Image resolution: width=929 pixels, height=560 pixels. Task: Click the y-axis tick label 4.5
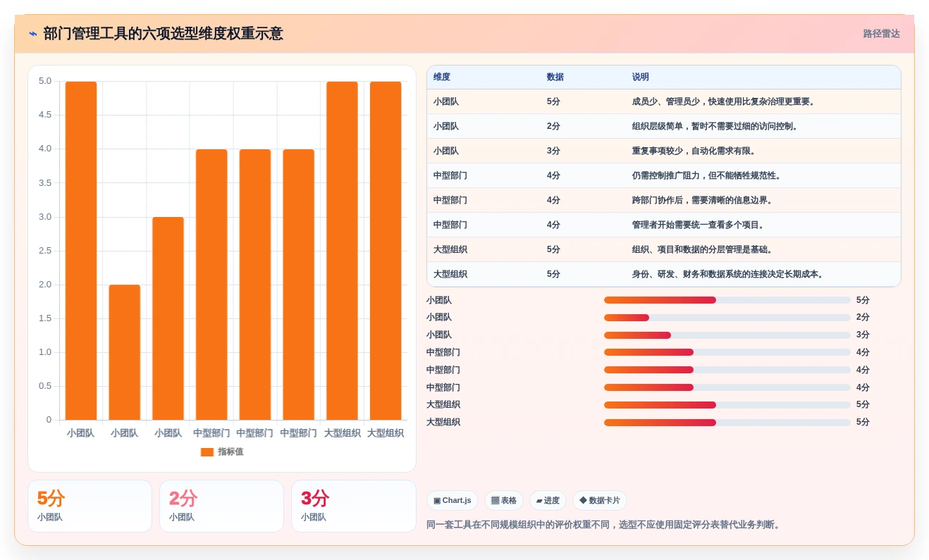coord(45,115)
